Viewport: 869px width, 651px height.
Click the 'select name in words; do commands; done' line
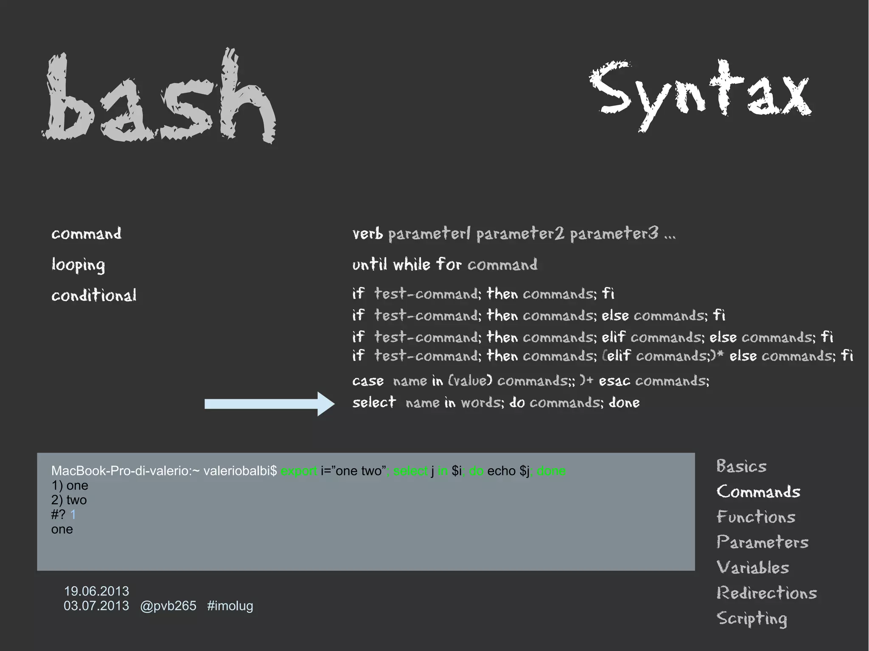click(x=496, y=402)
